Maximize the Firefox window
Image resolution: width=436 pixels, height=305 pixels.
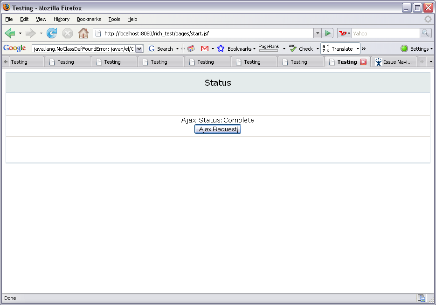pyautogui.click(x=417, y=8)
